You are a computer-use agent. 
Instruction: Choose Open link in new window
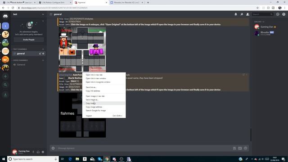[x=104, y=78]
